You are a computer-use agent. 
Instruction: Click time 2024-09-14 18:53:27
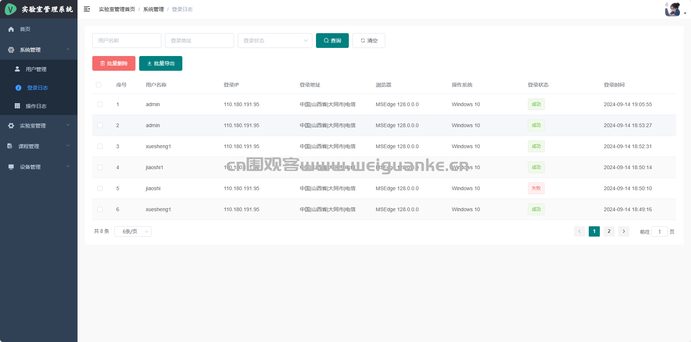coord(628,125)
